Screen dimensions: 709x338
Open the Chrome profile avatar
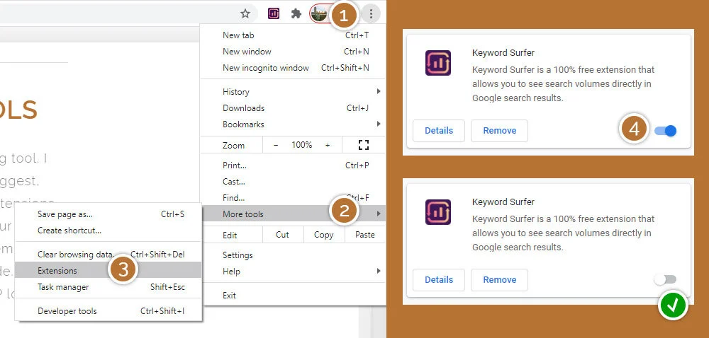(319, 13)
